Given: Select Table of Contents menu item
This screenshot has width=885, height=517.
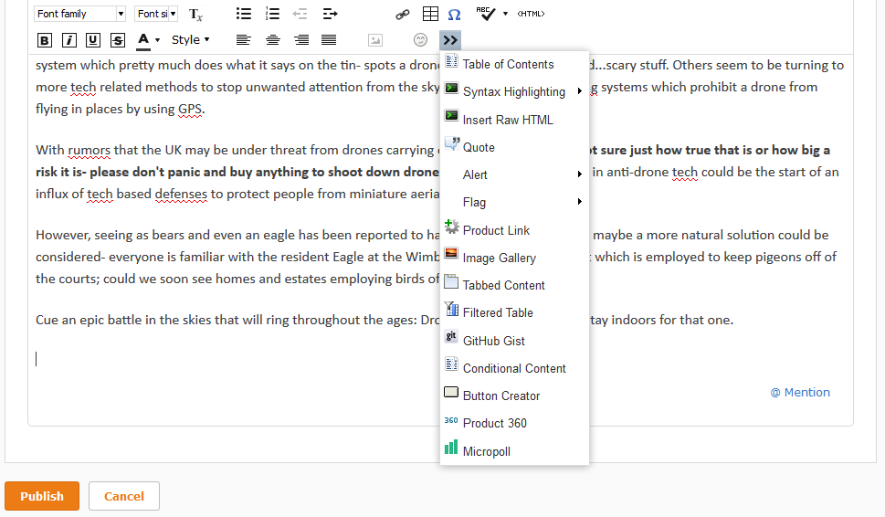Looking at the screenshot, I should tap(508, 64).
